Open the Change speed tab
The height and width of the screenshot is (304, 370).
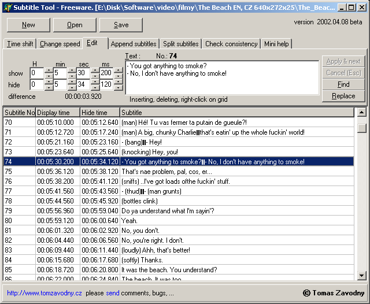click(x=60, y=44)
